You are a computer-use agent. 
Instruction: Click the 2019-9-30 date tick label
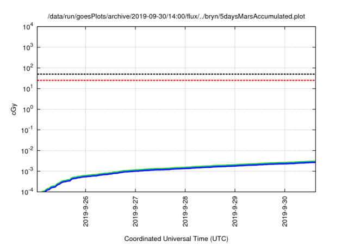[x=285, y=211]
